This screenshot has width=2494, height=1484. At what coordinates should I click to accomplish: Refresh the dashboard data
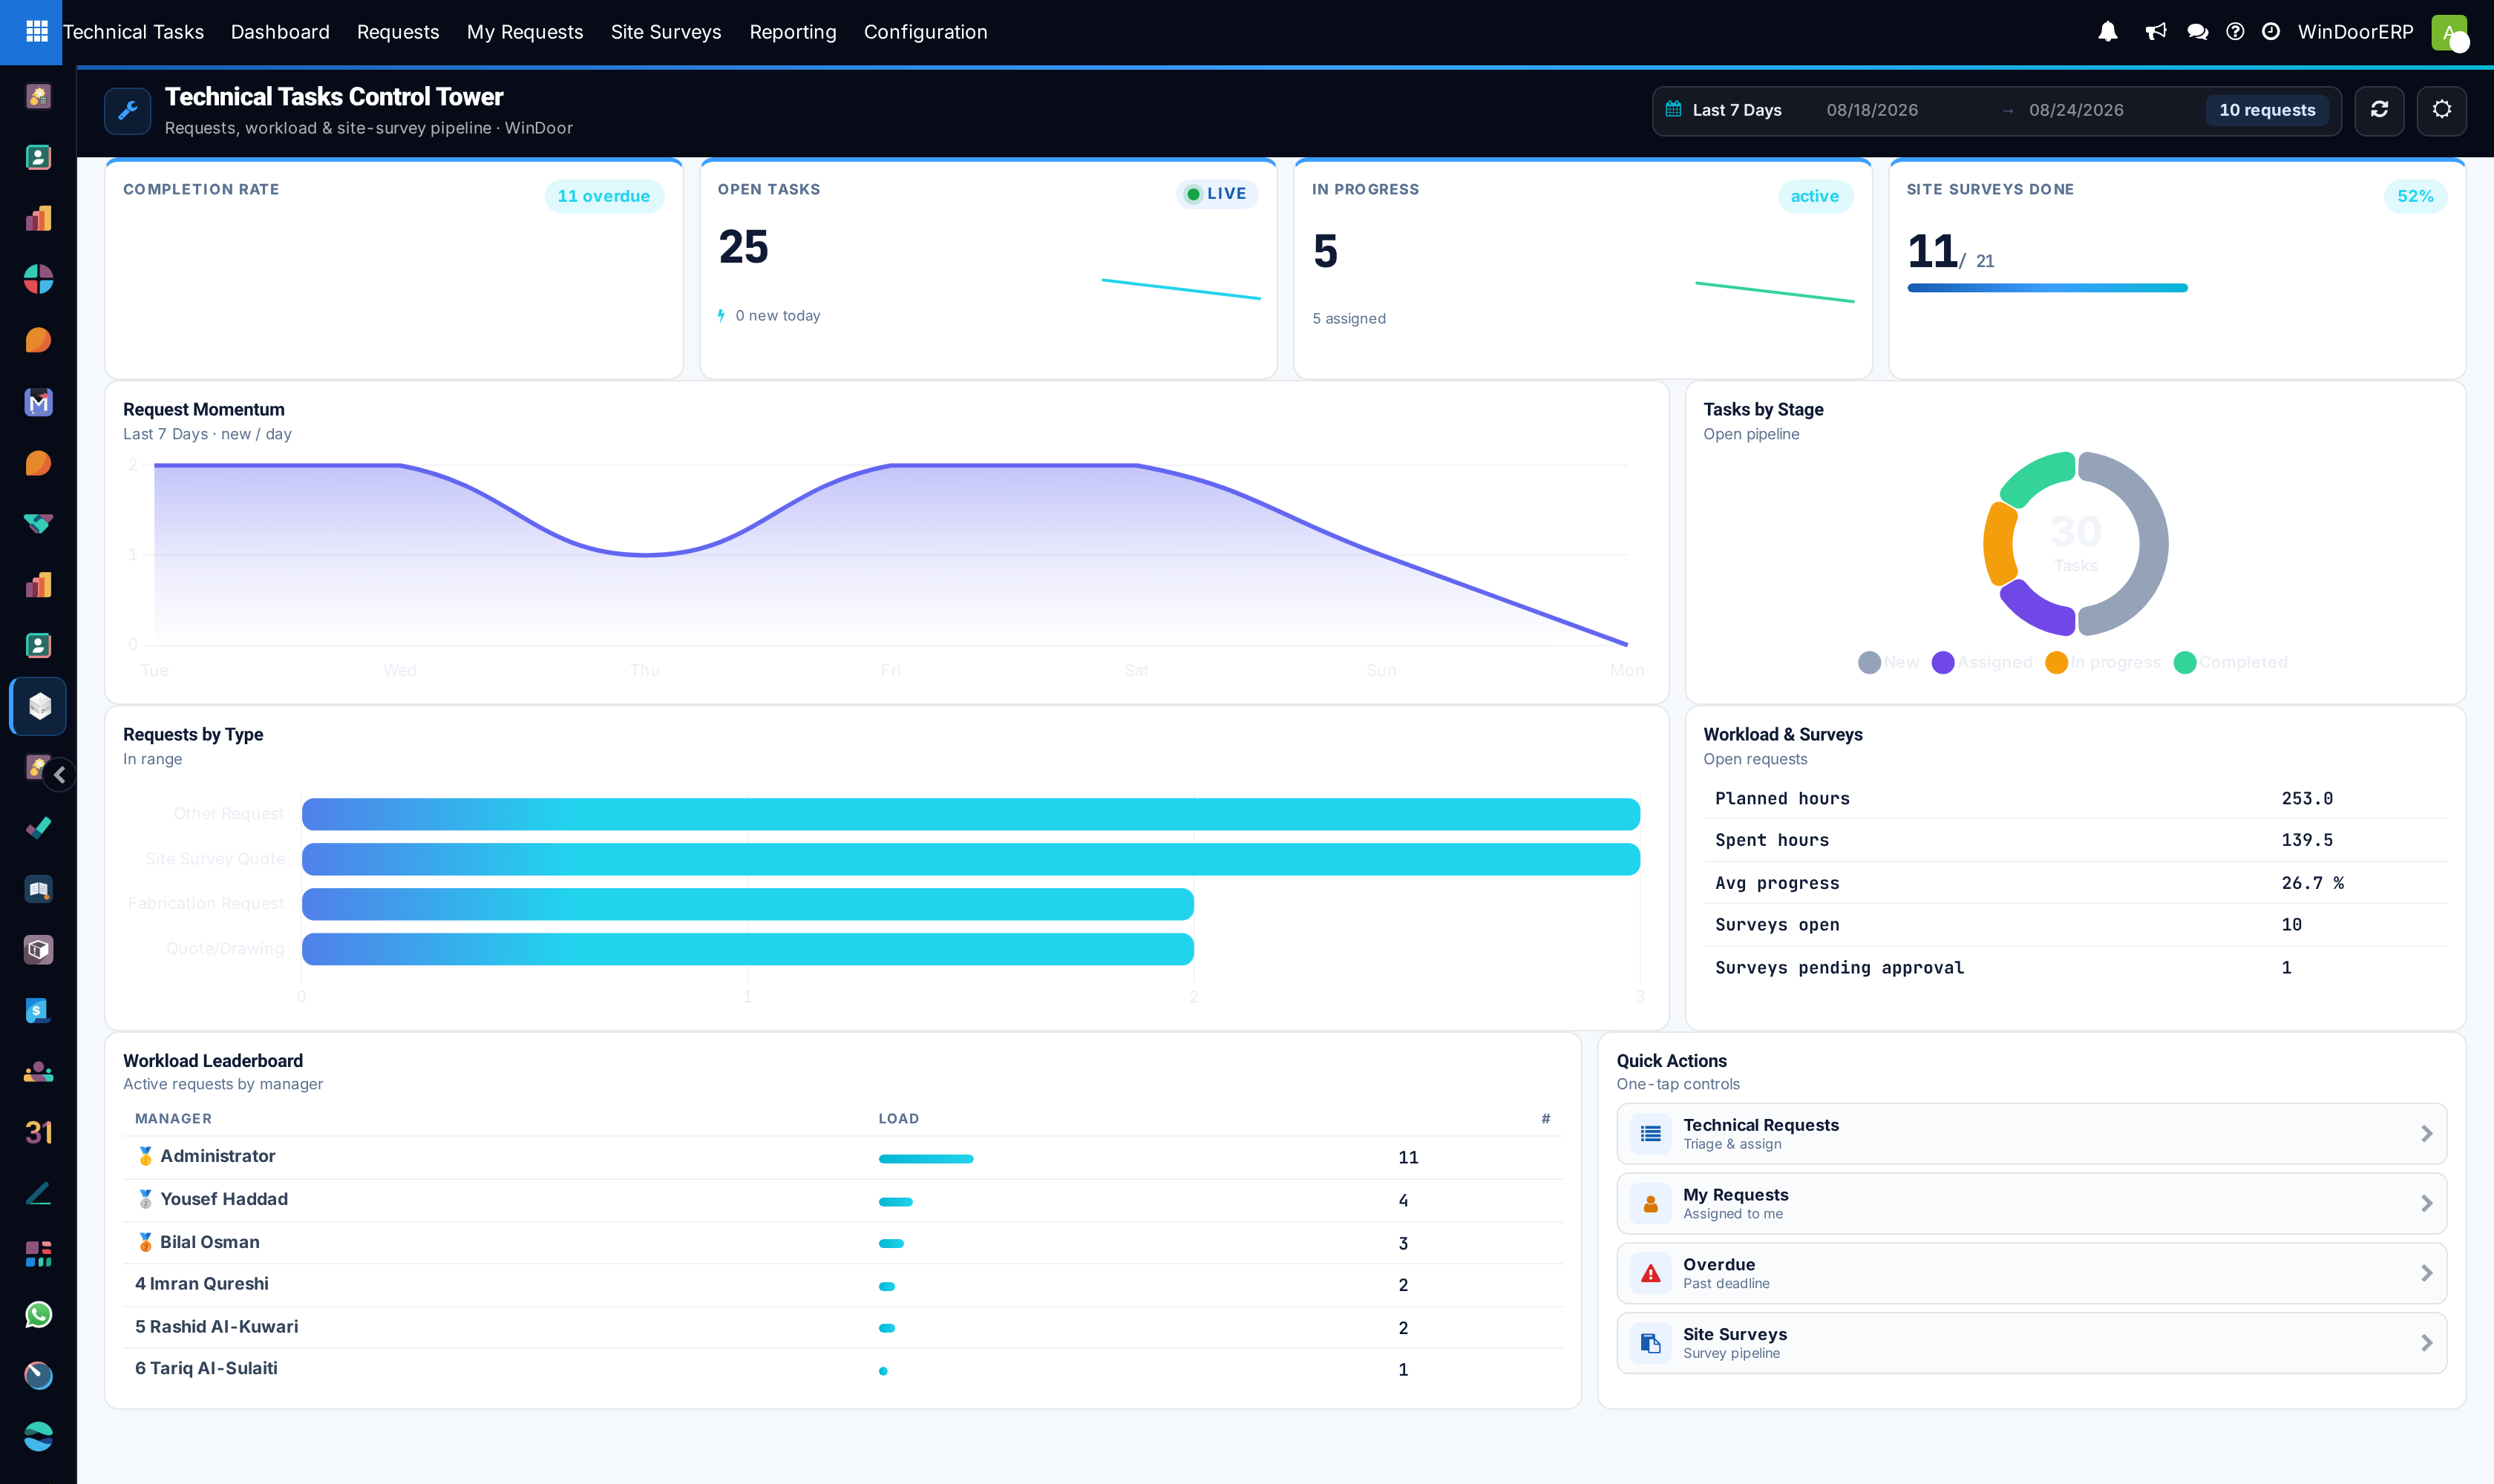[2379, 110]
